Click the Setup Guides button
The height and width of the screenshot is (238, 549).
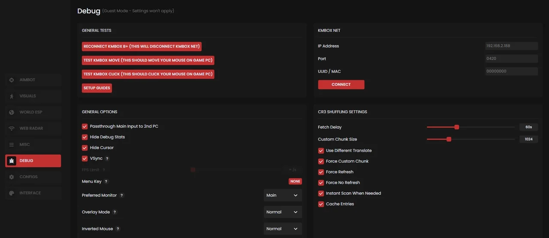97,88
